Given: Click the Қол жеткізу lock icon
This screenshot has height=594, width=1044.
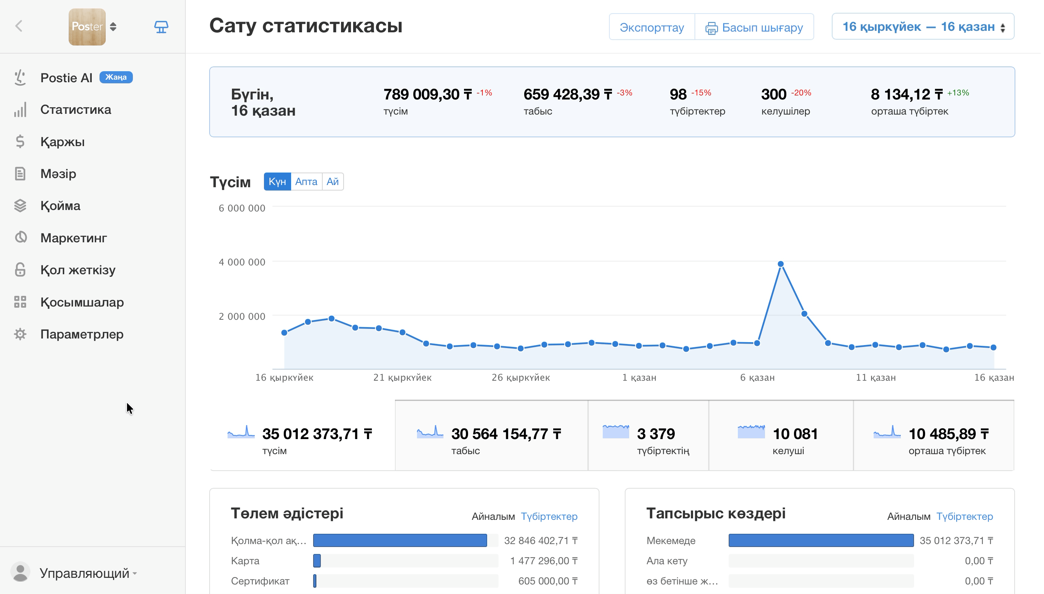Looking at the screenshot, I should click(20, 270).
